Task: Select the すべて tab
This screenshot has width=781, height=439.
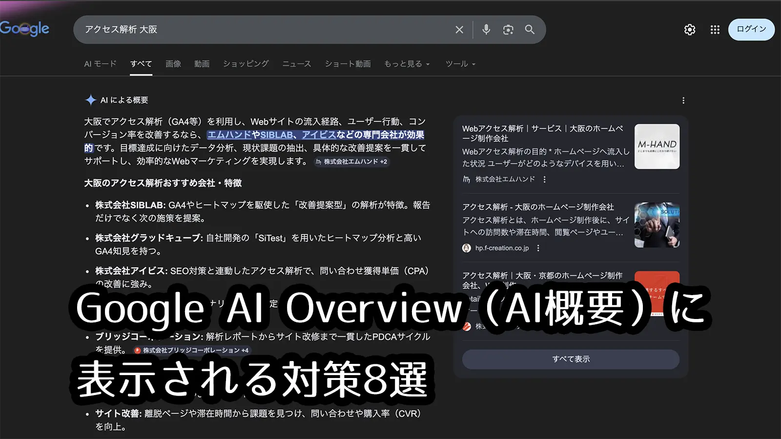Action: 141,64
